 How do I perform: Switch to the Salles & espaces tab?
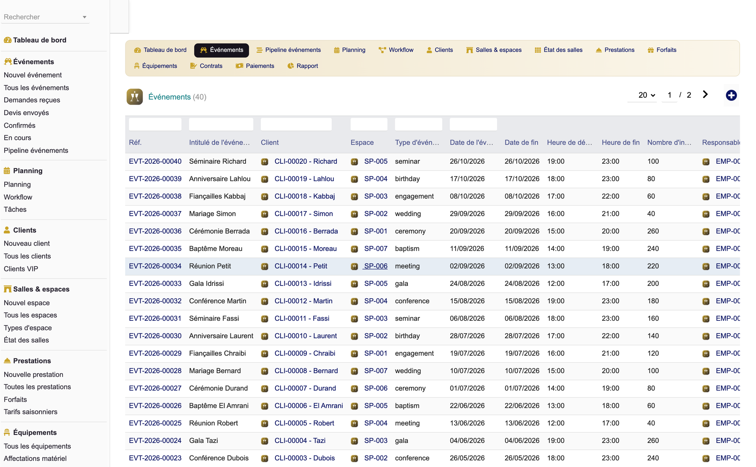click(494, 50)
